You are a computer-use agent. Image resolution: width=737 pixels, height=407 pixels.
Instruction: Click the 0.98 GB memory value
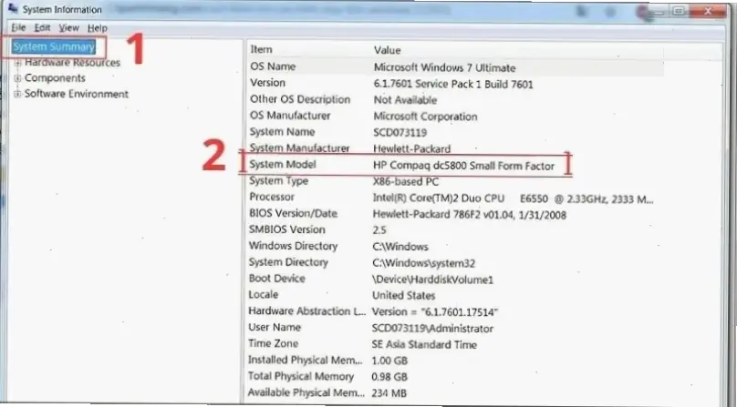(389, 377)
